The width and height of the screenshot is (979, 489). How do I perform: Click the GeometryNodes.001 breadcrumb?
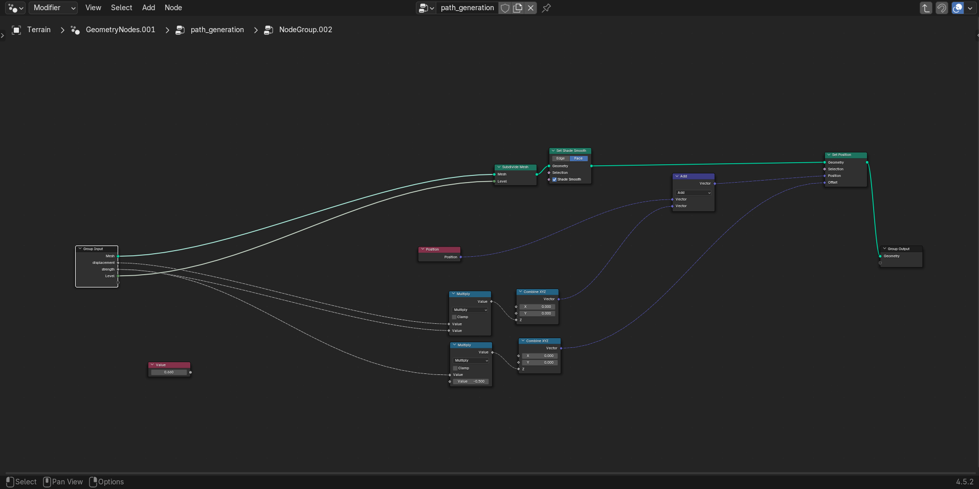coord(120,30)
